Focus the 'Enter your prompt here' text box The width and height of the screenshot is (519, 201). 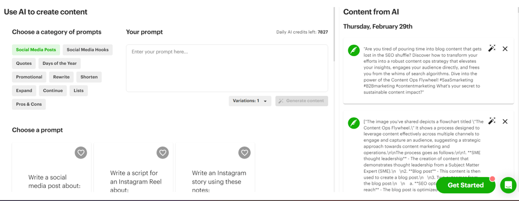coord(227,68)
